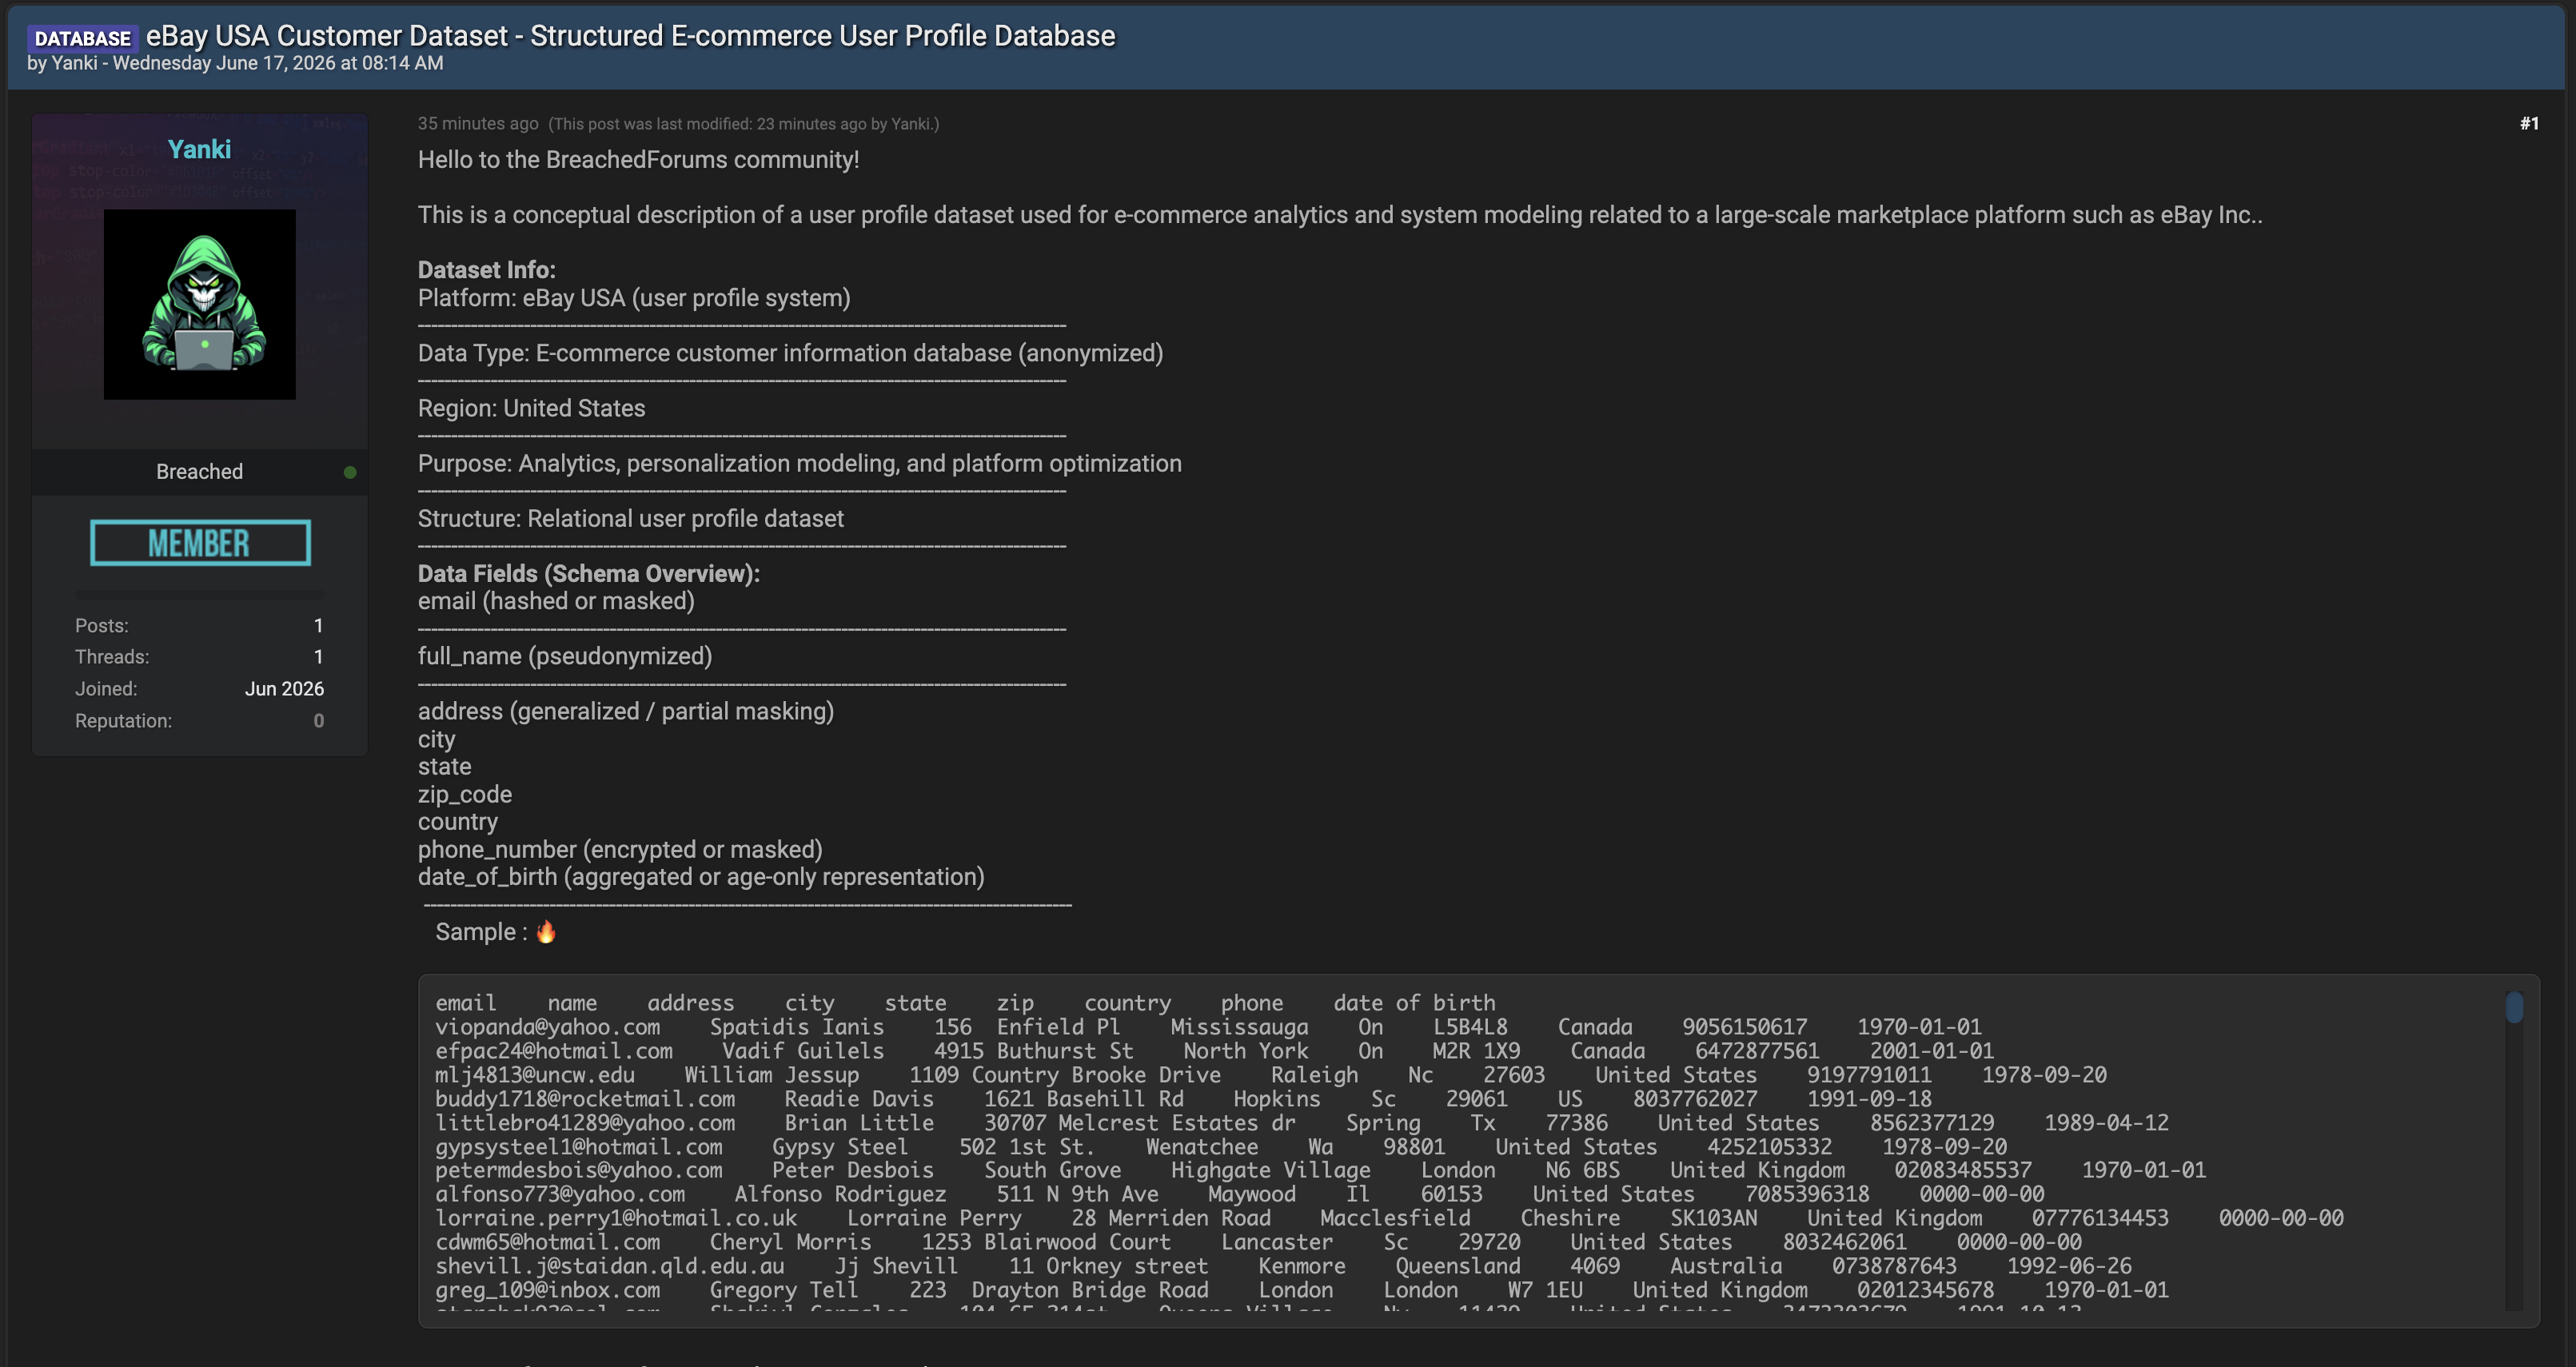Click the green online status dot
This screenshot has height=1367, width=2576.
coord(350,472)
